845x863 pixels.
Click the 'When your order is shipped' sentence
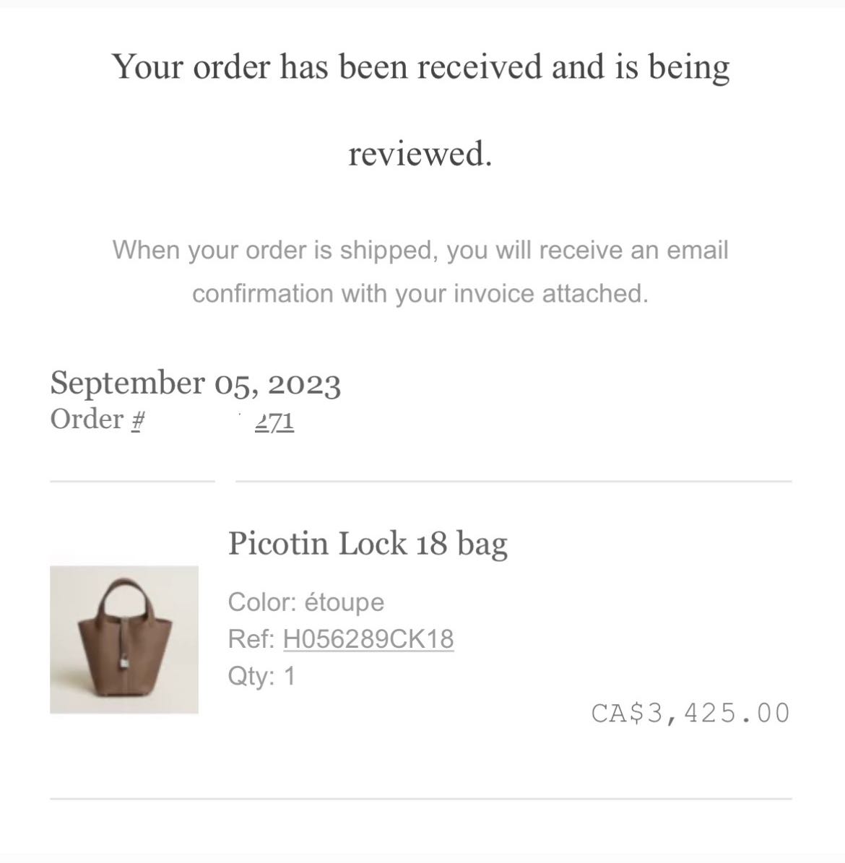pos(420,251)
